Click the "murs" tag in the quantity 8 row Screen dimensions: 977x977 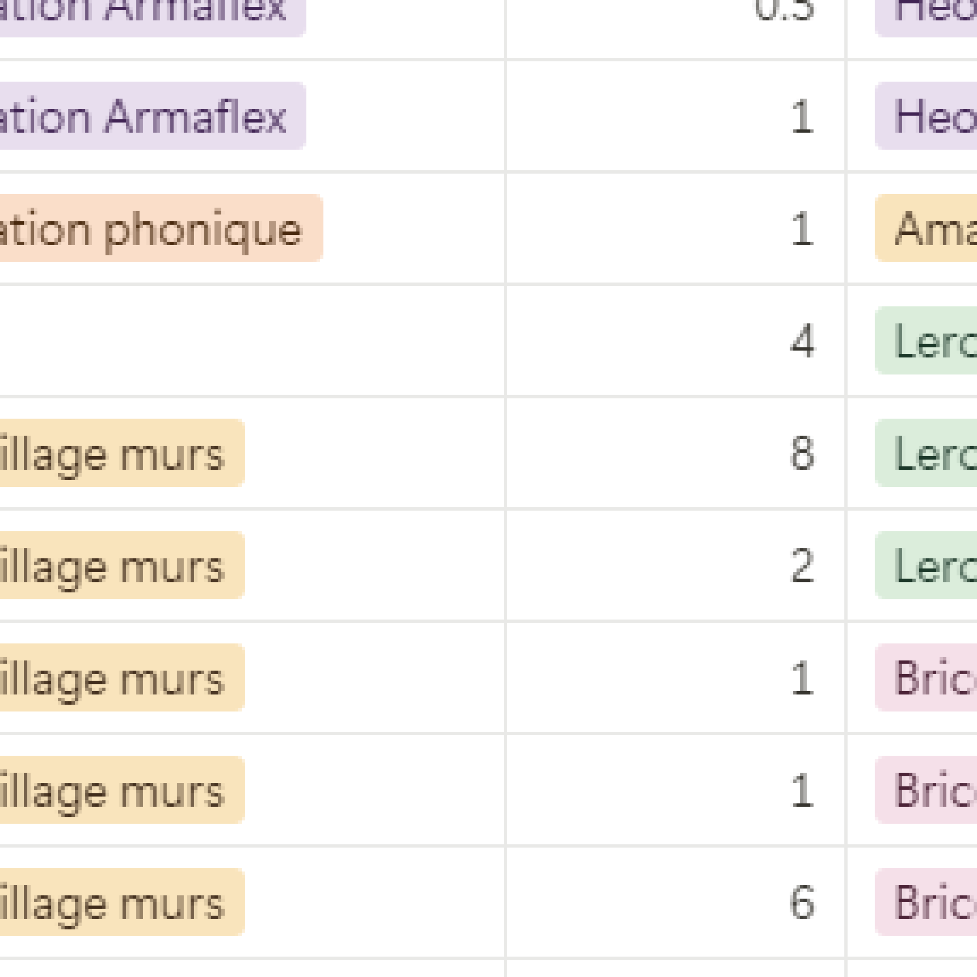pos(121,453)
